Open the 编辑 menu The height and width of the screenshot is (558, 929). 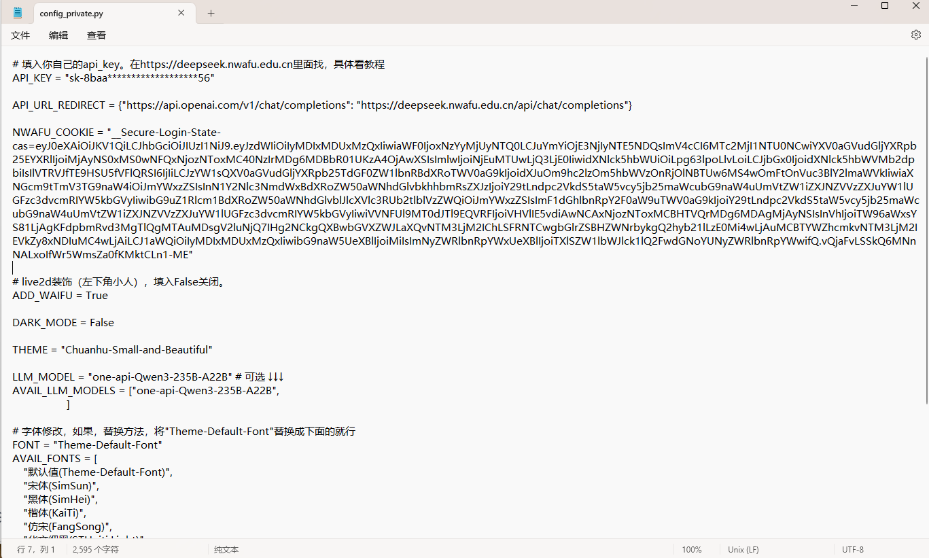(58, 35)
